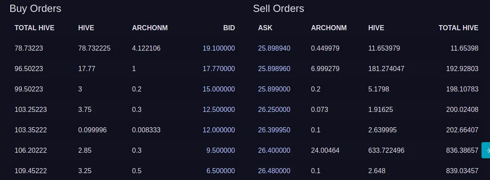The image size is (490, 180).
Task: Select the 17.770000 bid price
Action: [219, 69]
